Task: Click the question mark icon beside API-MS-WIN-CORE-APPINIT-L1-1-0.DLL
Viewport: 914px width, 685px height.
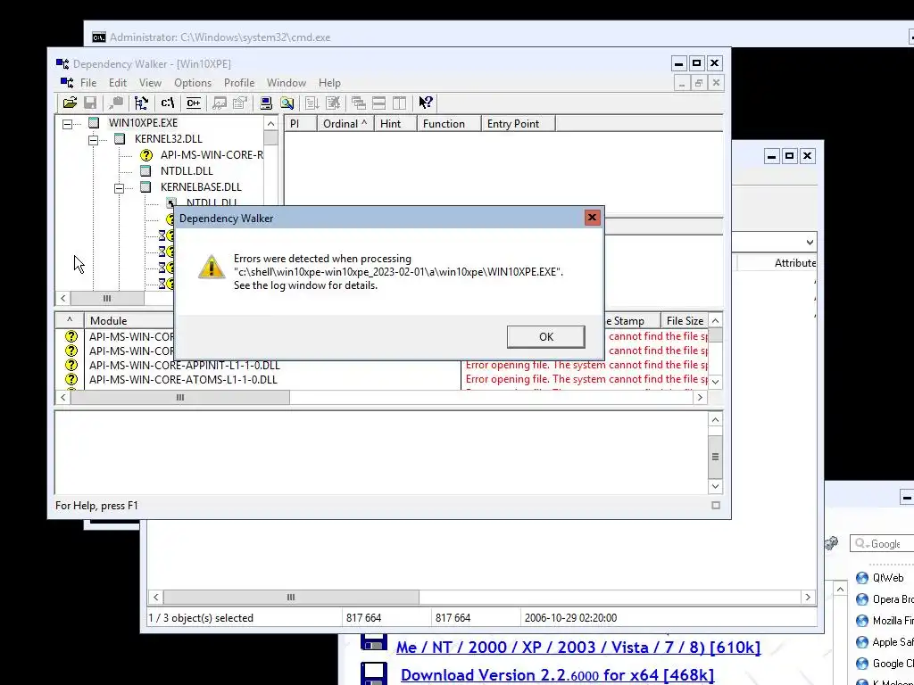Action: (x=71, y=365)
